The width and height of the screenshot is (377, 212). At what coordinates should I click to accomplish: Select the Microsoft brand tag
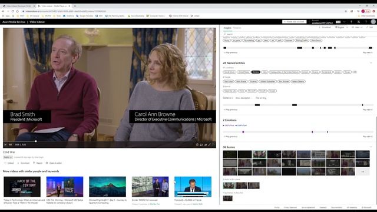tap(252, 91)
